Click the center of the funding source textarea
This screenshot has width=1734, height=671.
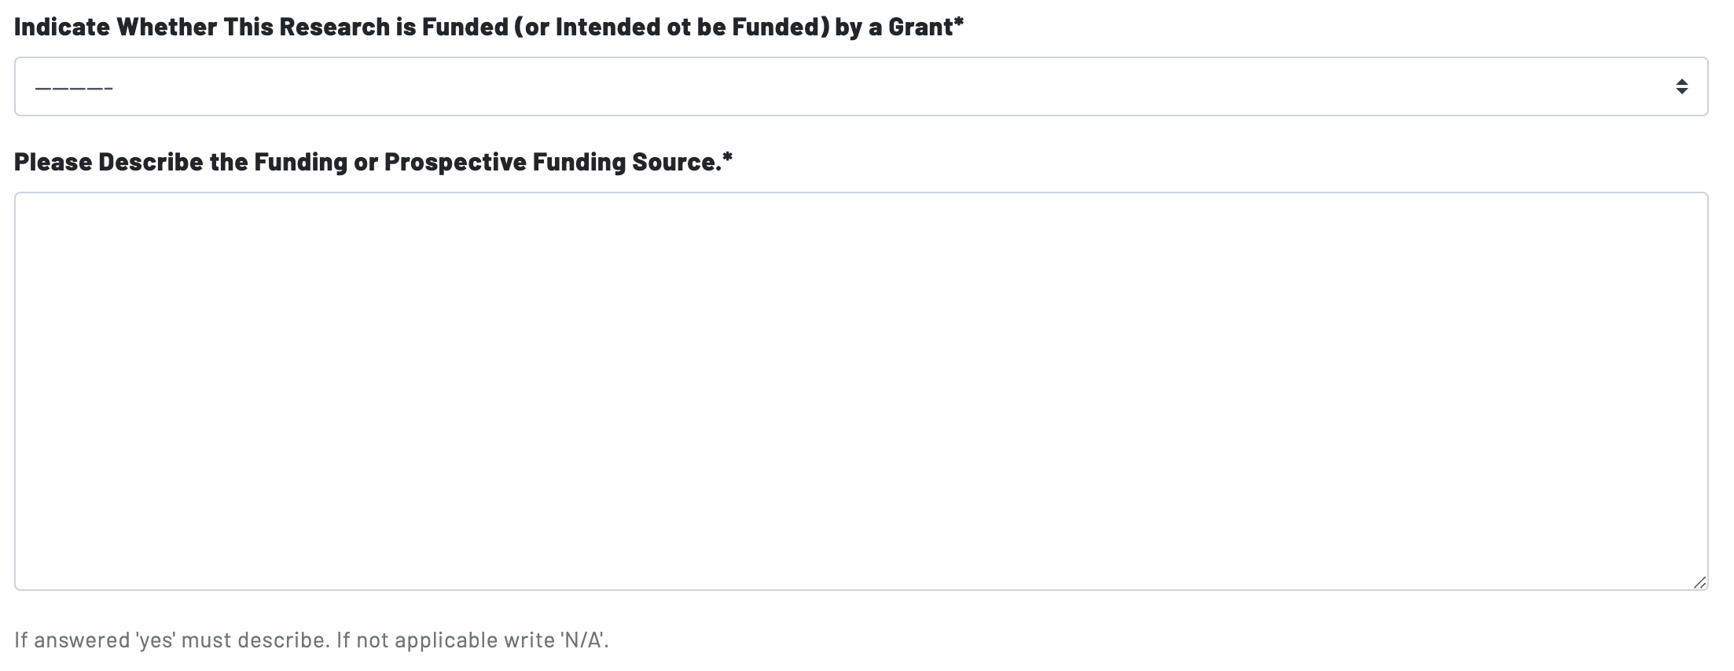861,391
